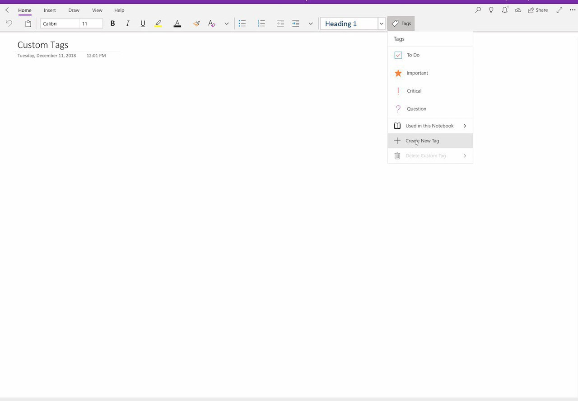Click the clipboard paste icon
Viewport: 578px width, 401px height.
28,24
